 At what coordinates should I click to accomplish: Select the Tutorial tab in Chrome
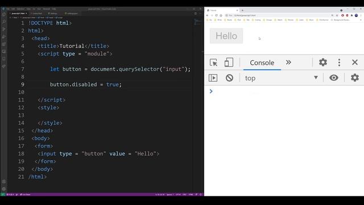tap(222, 10)
